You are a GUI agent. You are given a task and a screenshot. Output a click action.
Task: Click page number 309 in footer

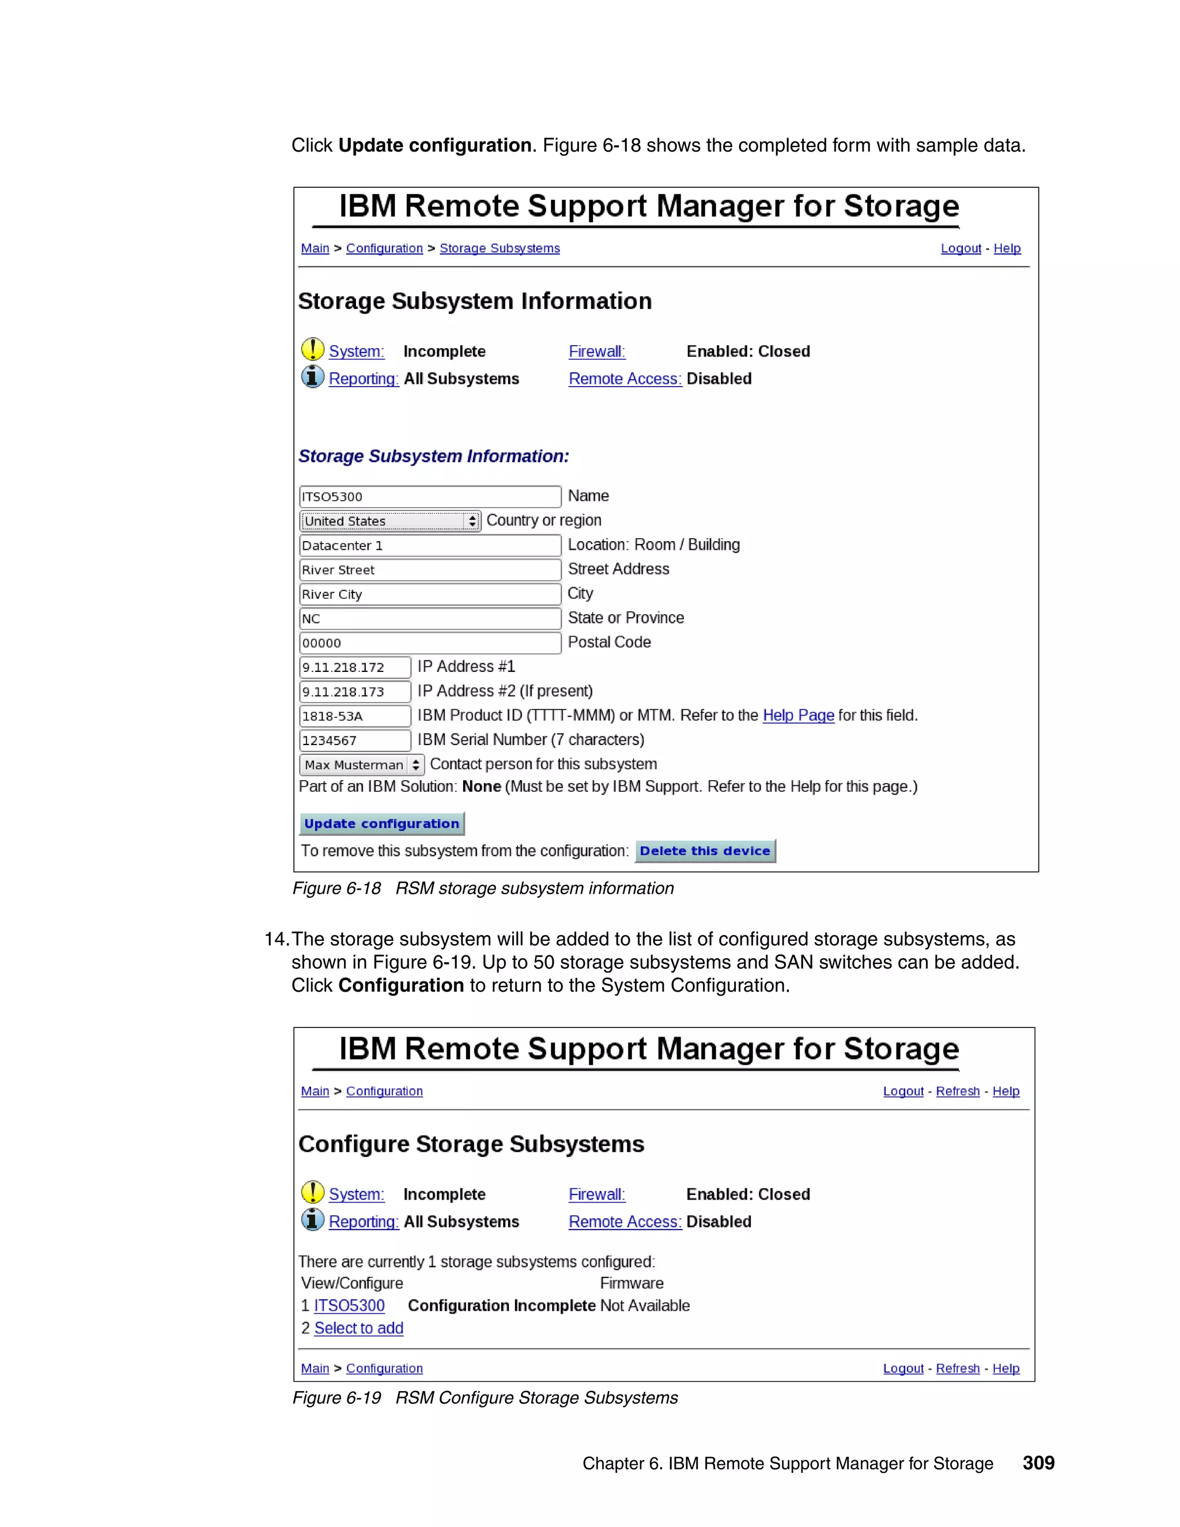pos(1039,1464)
